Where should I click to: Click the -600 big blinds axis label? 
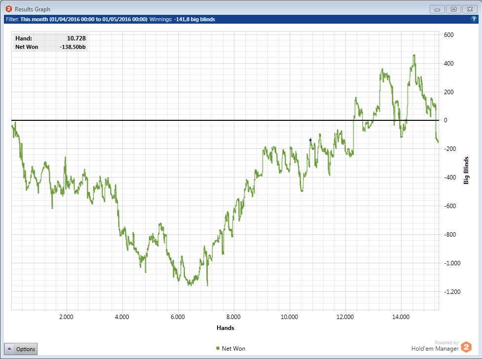[x=450, y=206]
